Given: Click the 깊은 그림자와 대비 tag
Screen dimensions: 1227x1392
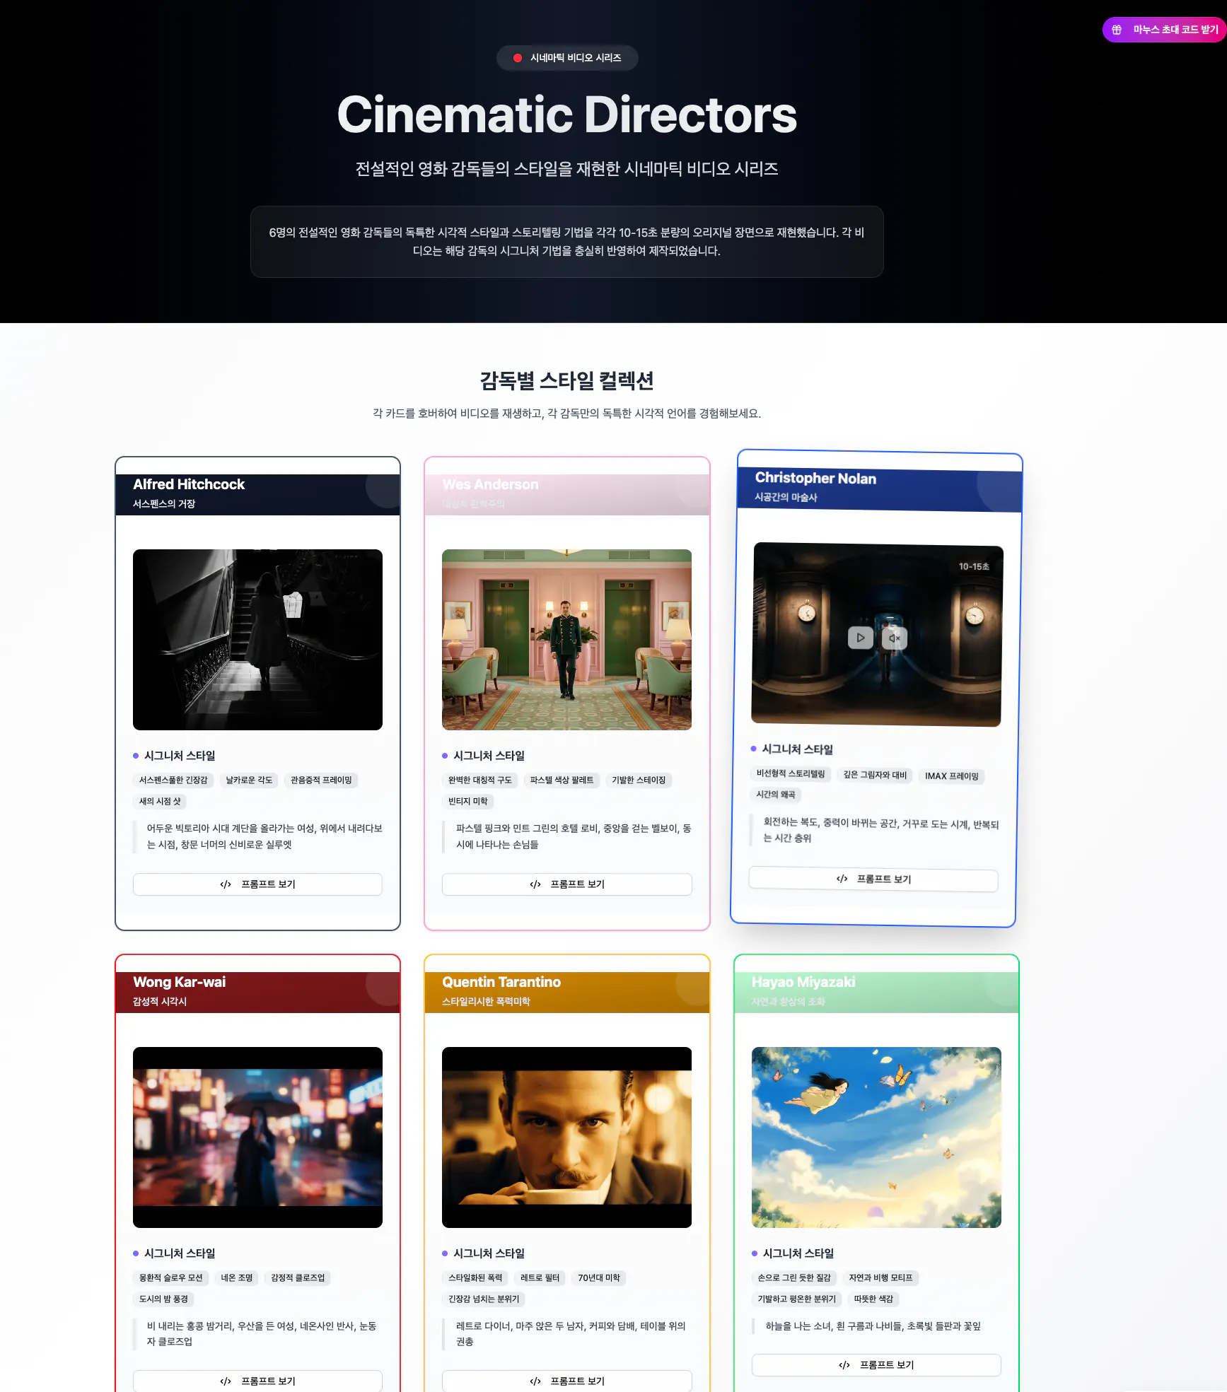Looking at the screenshot, I should click(x=875, y=775).
